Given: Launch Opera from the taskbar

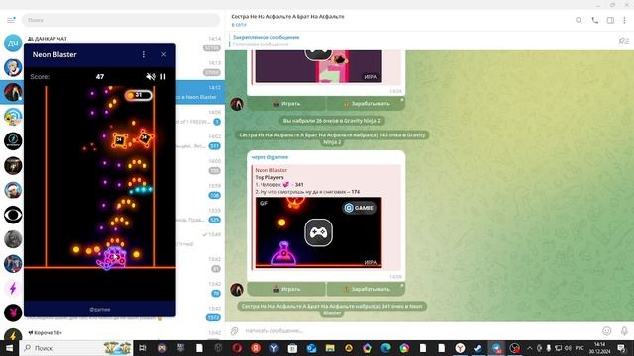Looking at the screenshot, I should tap(237, 348).
